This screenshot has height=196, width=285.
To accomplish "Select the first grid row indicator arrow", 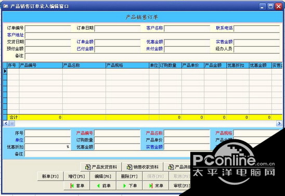I will pos(5,71).
